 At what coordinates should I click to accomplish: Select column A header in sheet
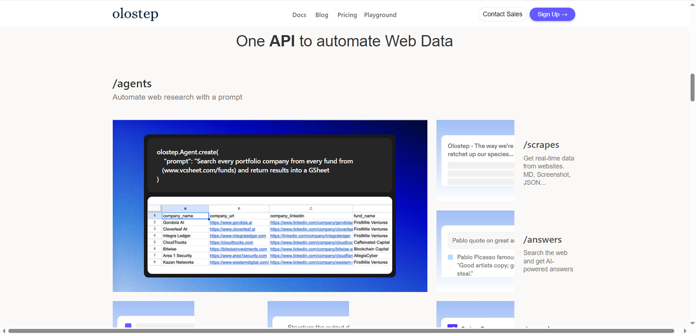[185, 208]
